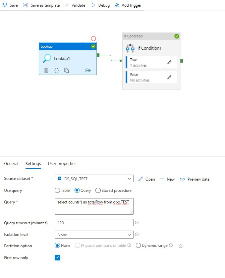This screenshot has height=278, width=225.
Task: View Lookup1 JSON code braces icon
Action: tap(56, 70)
